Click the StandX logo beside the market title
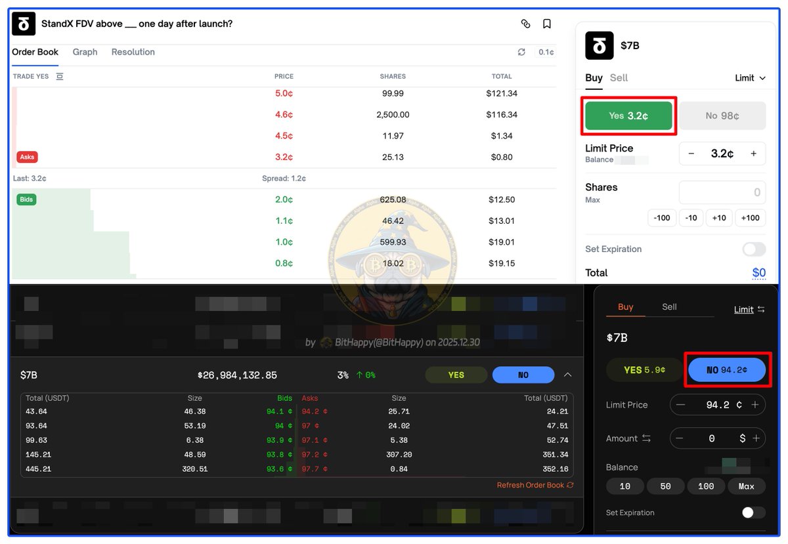 (24, 24)
